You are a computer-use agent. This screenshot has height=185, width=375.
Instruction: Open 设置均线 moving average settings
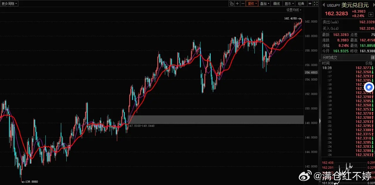(x=294, y=10)
